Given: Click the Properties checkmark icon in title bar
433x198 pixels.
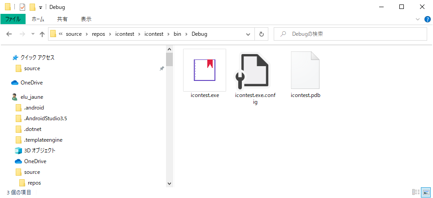Looking at the screenshot, I should (x=22, y=7).
